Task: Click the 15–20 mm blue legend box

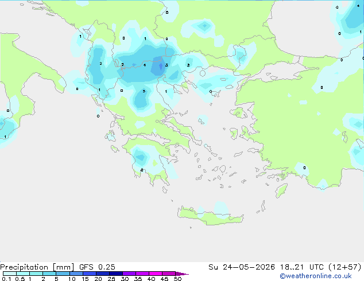Action: click(x=89, y=274)
